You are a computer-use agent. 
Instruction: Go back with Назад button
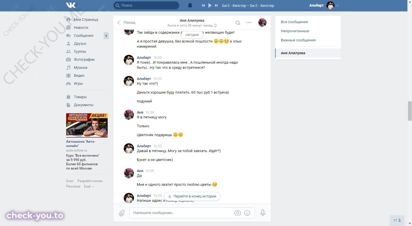(126, 22)
